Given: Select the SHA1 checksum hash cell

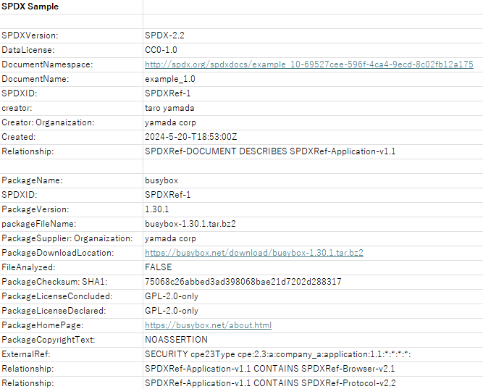Looking at the screenshot, I should tap(243, 282).
